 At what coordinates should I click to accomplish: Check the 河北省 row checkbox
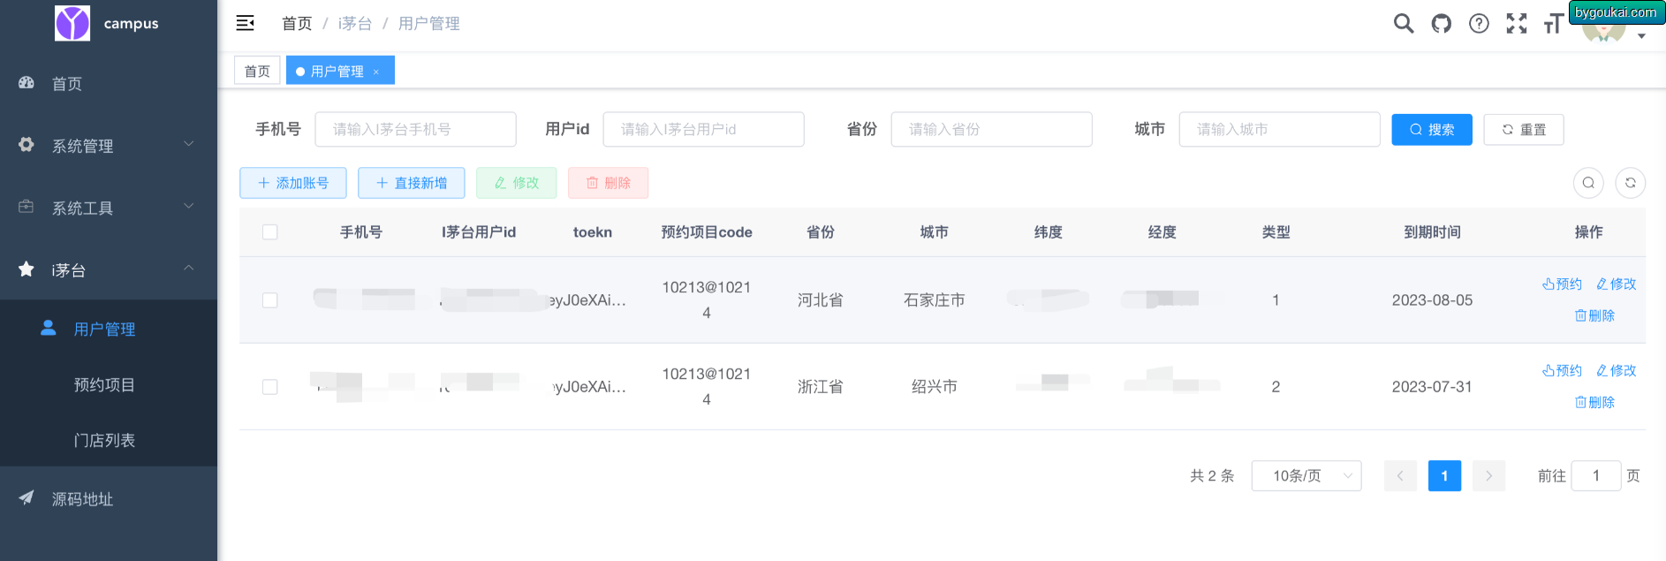point(270,300)
